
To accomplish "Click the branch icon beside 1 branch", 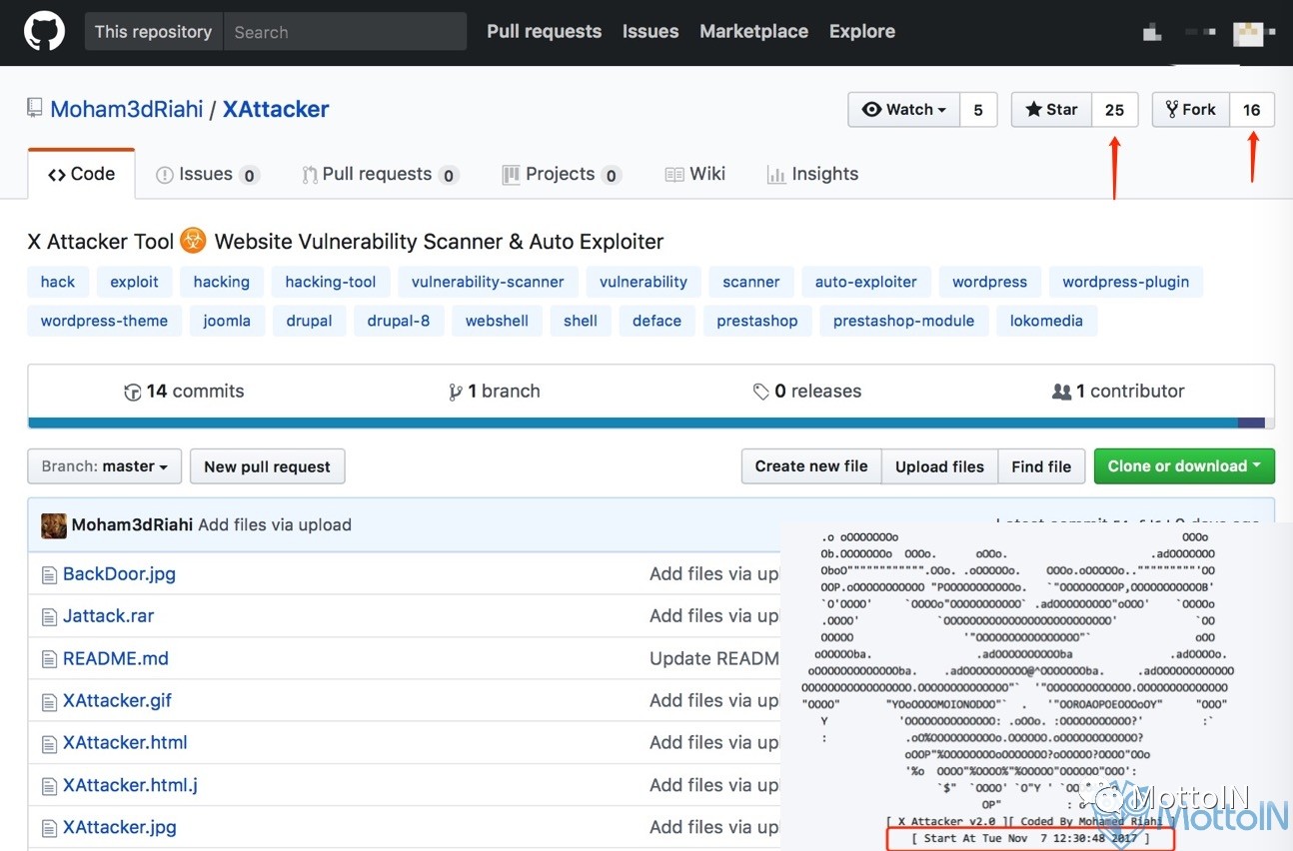I will (x=456, y=393).
